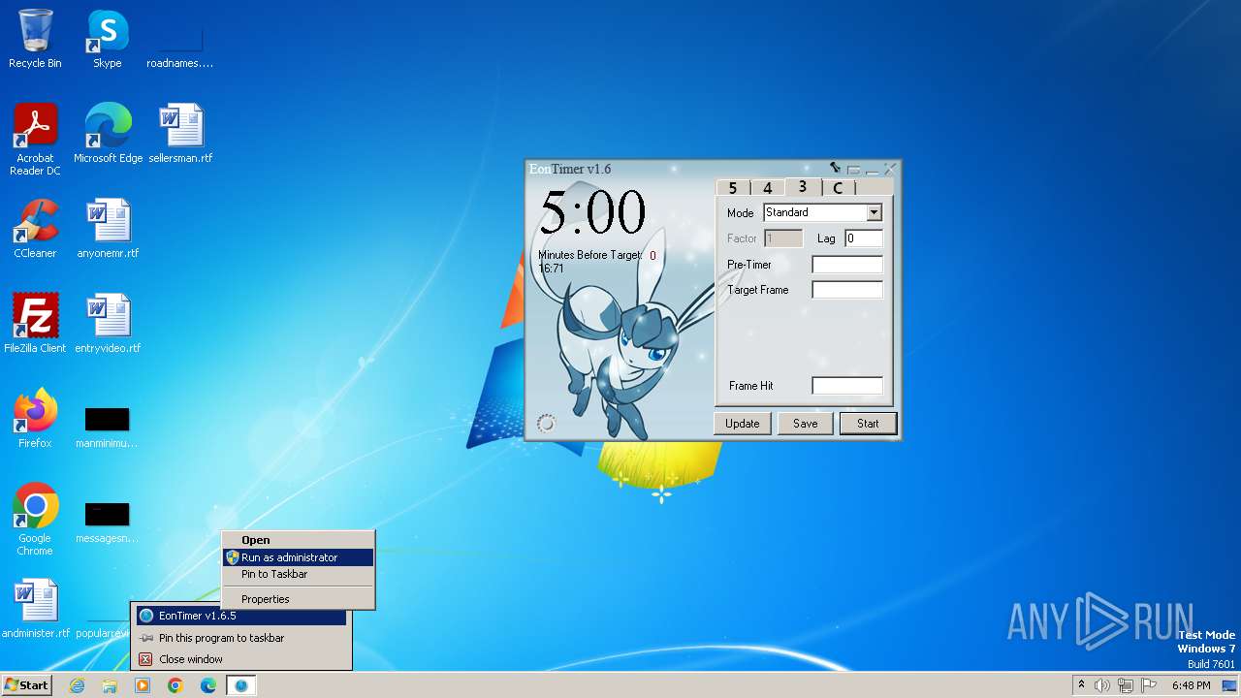Viewport: 1241px width, 698px height.
Task: Click the volume speaker tray icon
Action: 1102,685
